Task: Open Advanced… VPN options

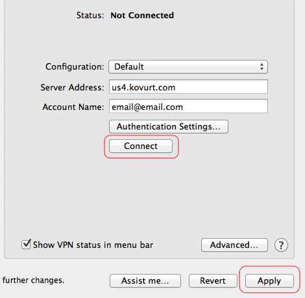Action: click(x=234, y=245)
